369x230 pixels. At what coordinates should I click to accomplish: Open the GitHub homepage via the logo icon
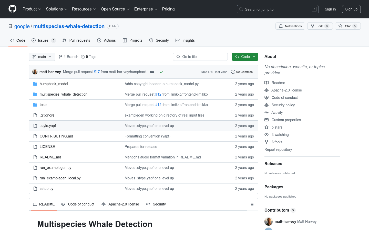pos(12,9)
